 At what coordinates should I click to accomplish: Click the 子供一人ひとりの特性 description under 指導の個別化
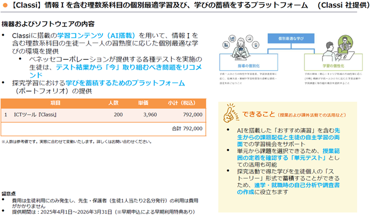[x=248, y=79]
